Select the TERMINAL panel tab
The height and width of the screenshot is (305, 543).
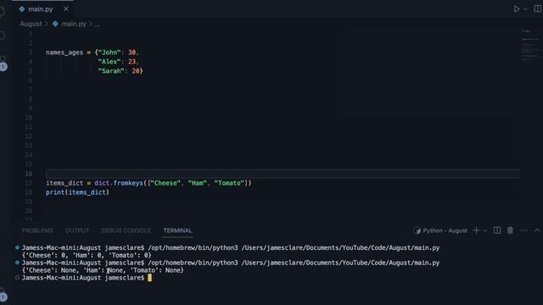pos(177,230)
